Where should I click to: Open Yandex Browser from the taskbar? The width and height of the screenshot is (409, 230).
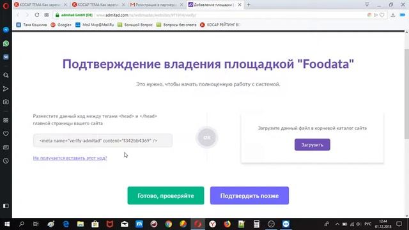[x=213, y=224]
